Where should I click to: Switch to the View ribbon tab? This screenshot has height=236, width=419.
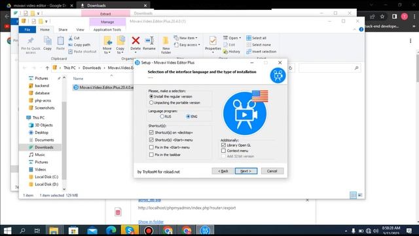(x=80, y=29)
